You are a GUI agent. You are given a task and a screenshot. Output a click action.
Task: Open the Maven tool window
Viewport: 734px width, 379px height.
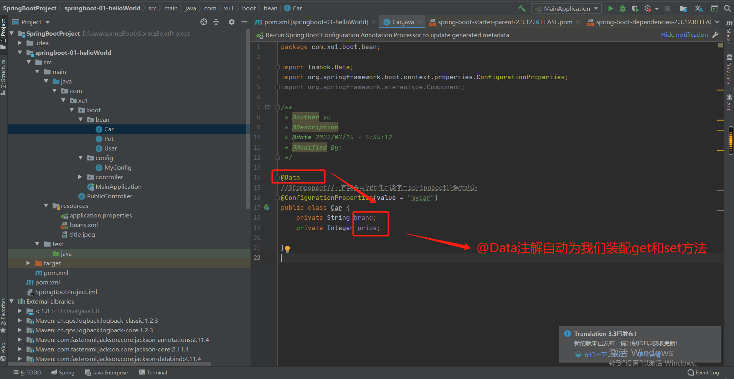tap(729, 32)
